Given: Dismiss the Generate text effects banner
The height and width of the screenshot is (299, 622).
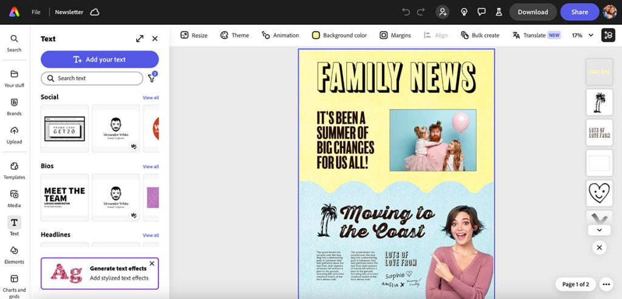Looking at the screenshot, I should tap(152, 263).
